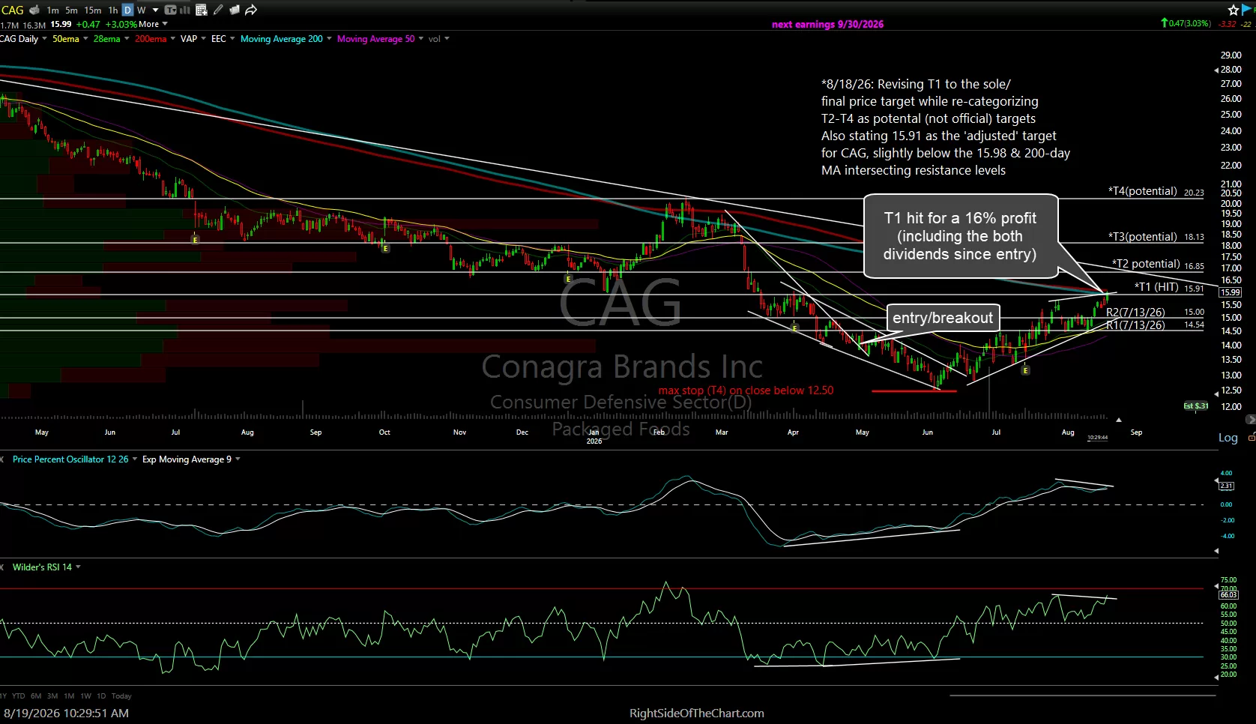Close the Price Percent Oscillator panel X
1256x724 pixels.
(3, 459)
